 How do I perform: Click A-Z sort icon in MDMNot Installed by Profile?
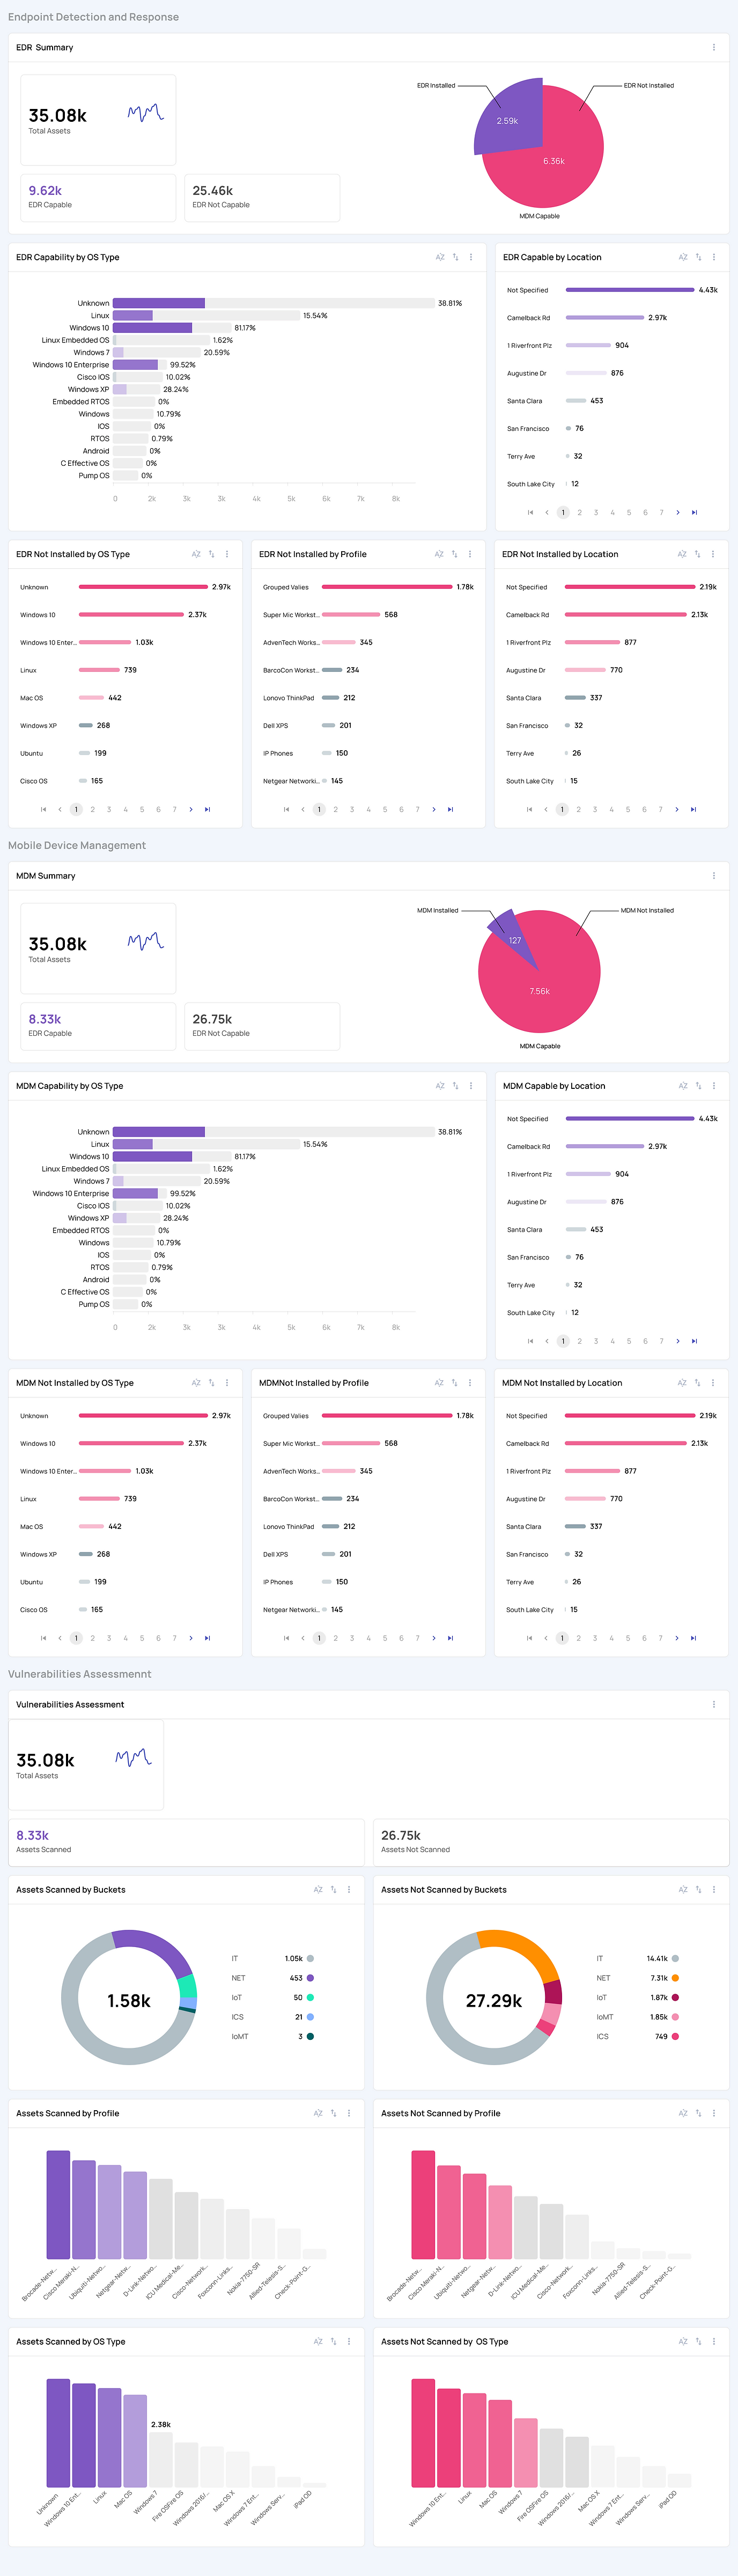pos(438,1383)
